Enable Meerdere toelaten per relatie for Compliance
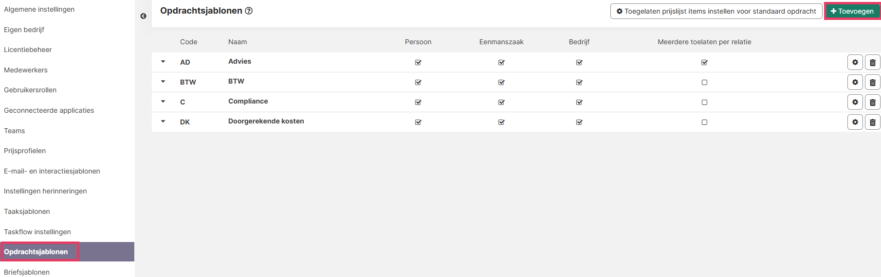This screenshot has height=277, width=881. 704,102
